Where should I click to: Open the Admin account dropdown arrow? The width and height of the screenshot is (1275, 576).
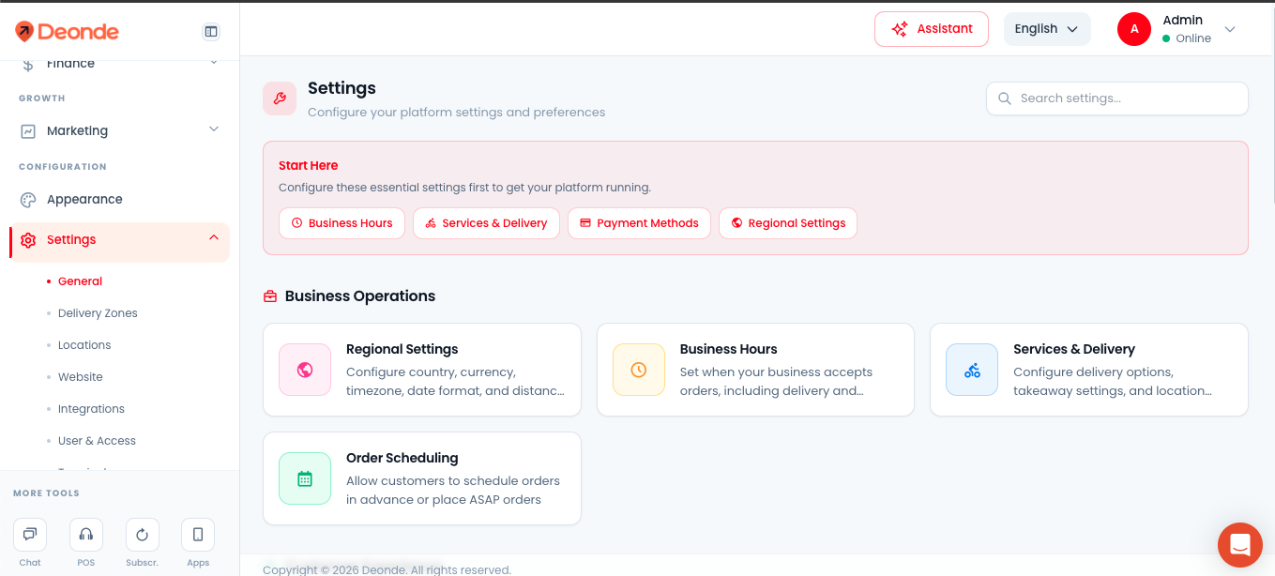[1230, 29]
